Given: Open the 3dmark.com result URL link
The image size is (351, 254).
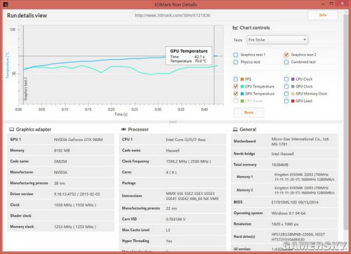Looking at the screenshot, I should (x=173, y=15).
